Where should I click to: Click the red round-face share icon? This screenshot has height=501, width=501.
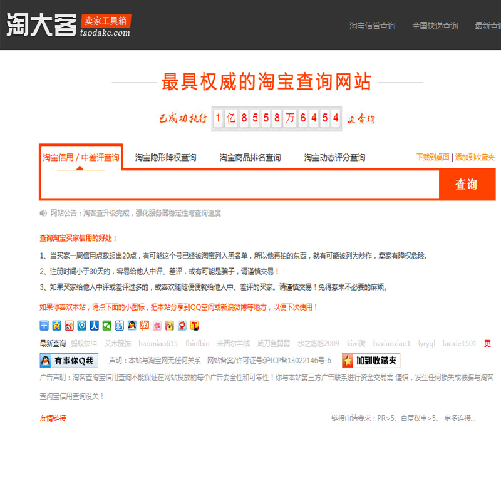pyautogui.click(x=182, y=326)
